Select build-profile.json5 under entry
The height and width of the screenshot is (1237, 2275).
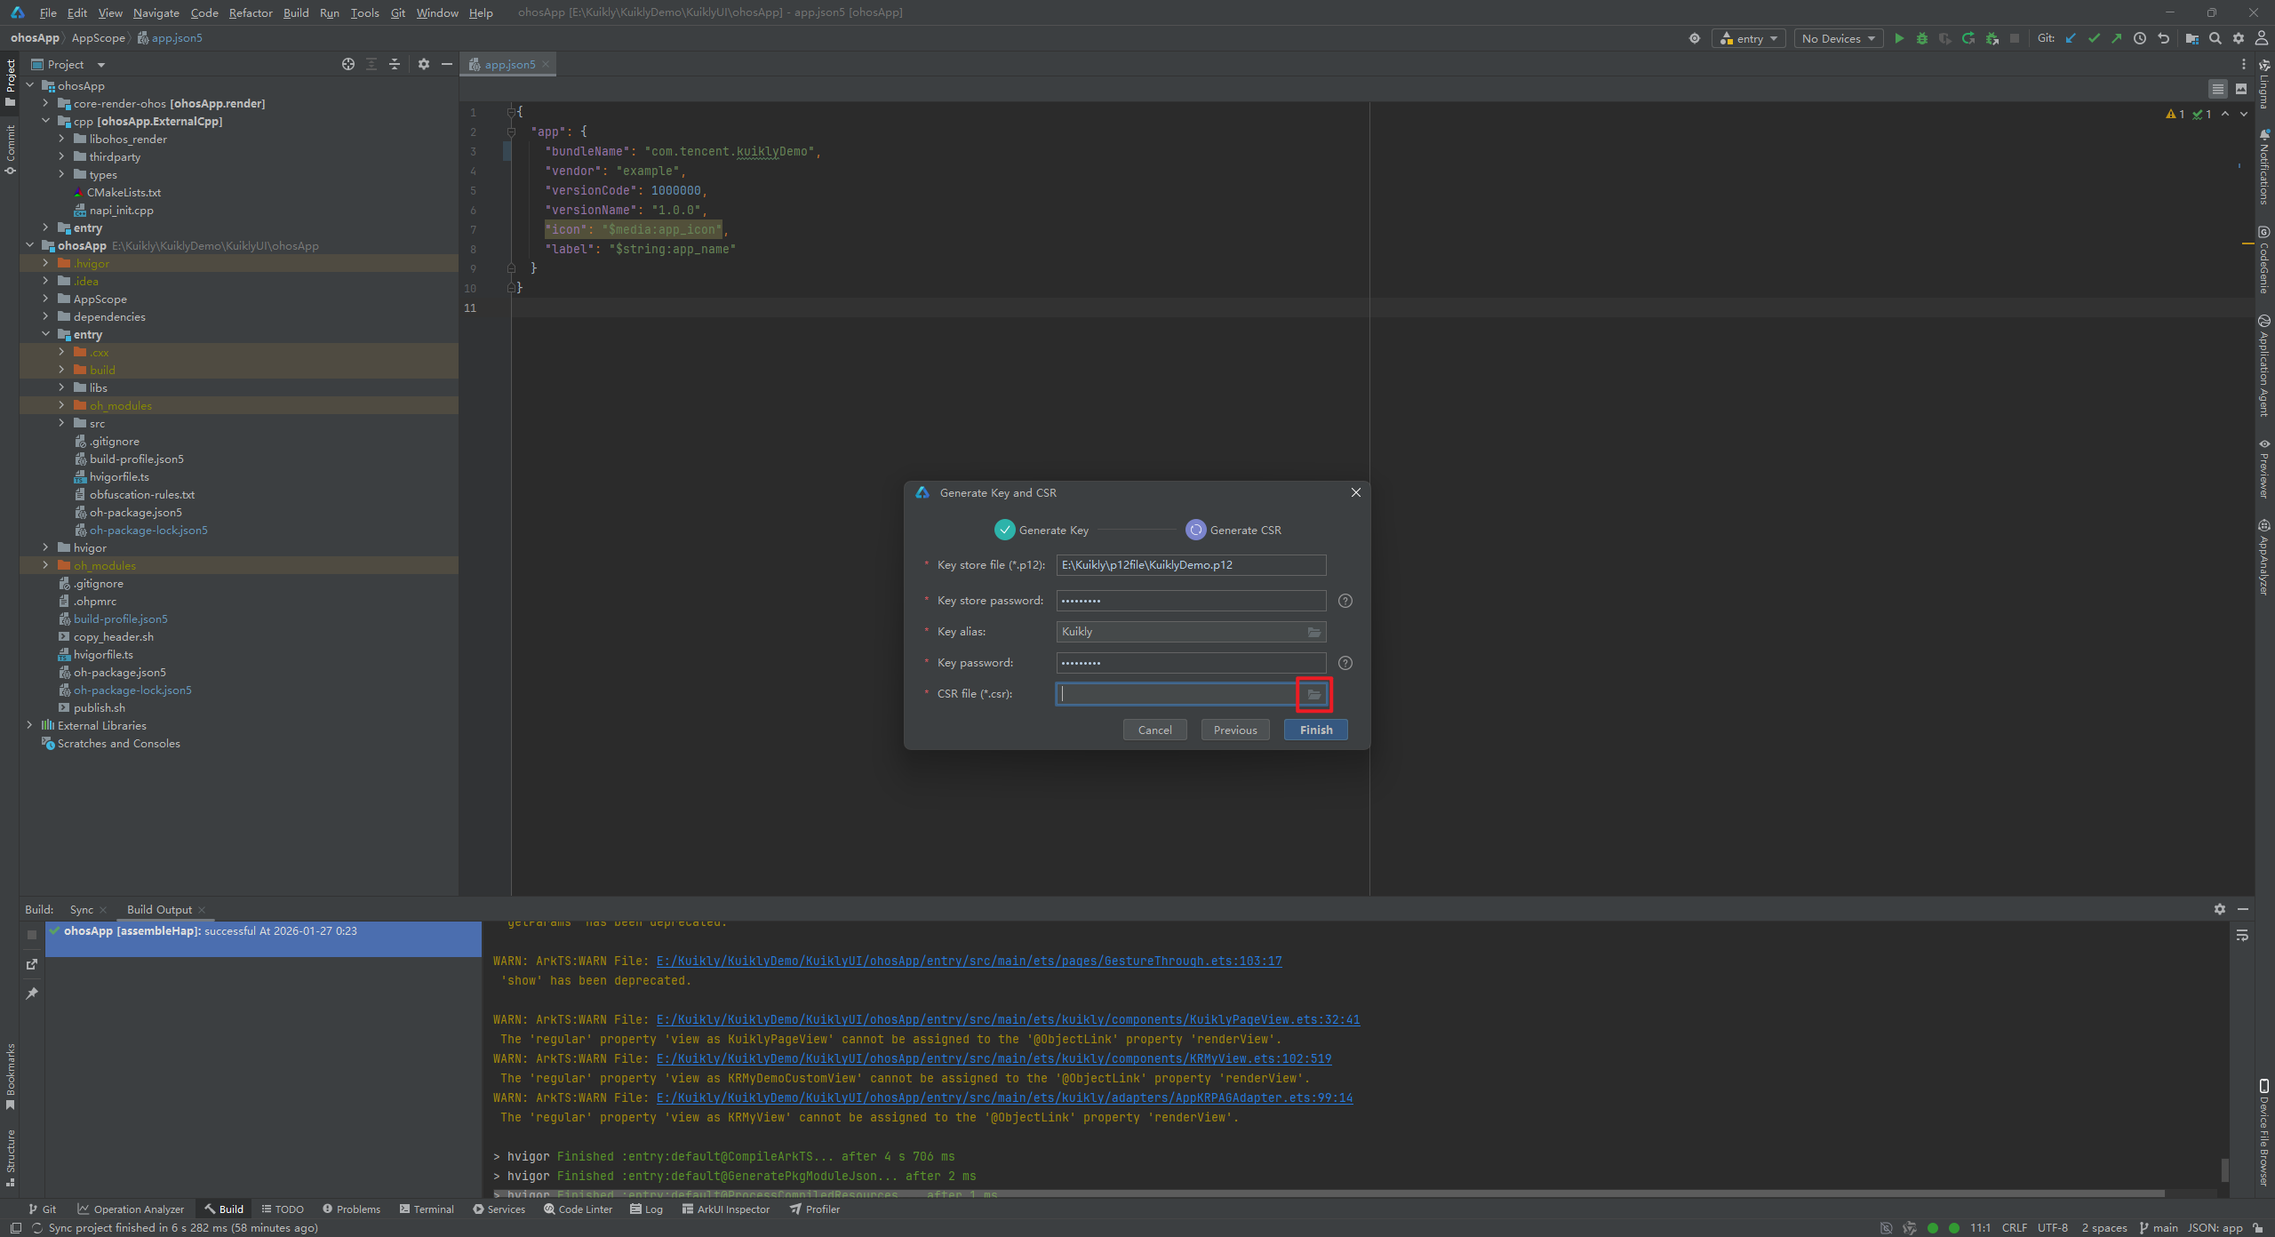(x=136, y=459)
